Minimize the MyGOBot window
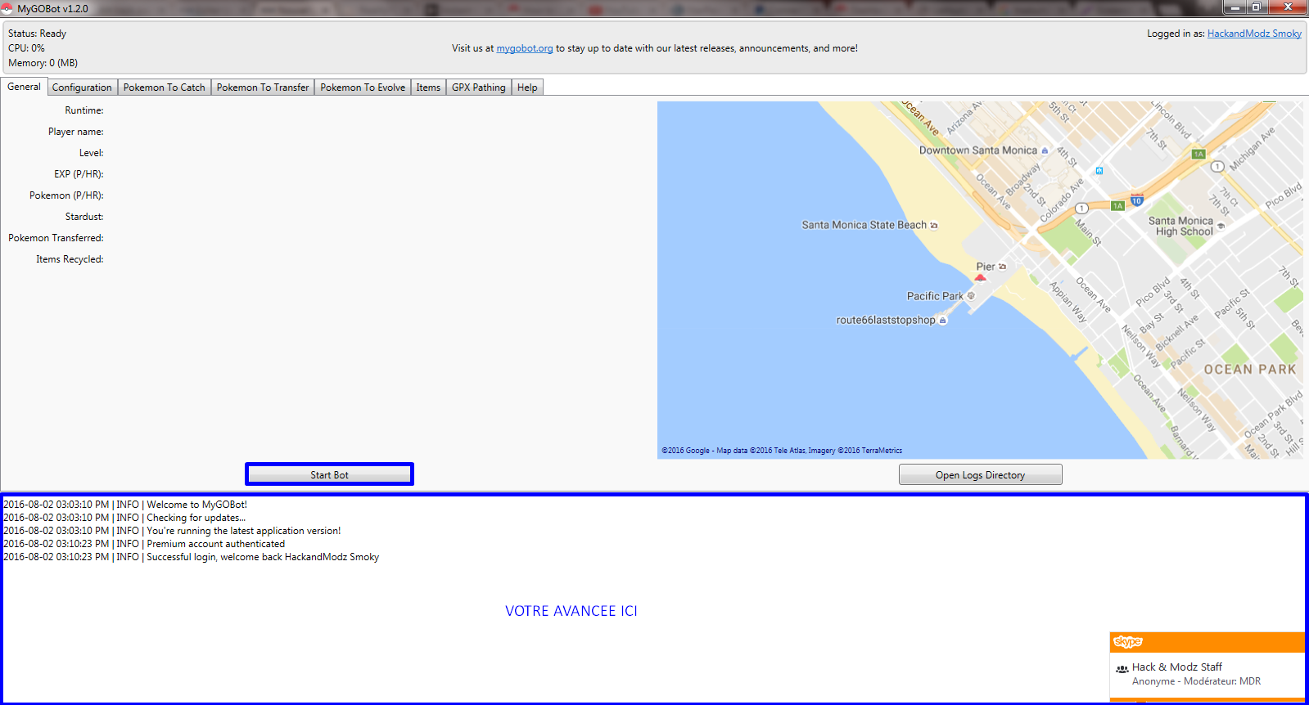This screenshot has width=1309, height=705. [x=1235, y=7]
